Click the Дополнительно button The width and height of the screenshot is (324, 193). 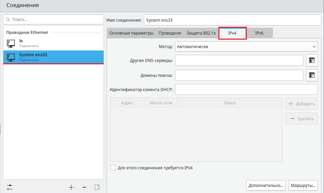[x=266, y=186]
